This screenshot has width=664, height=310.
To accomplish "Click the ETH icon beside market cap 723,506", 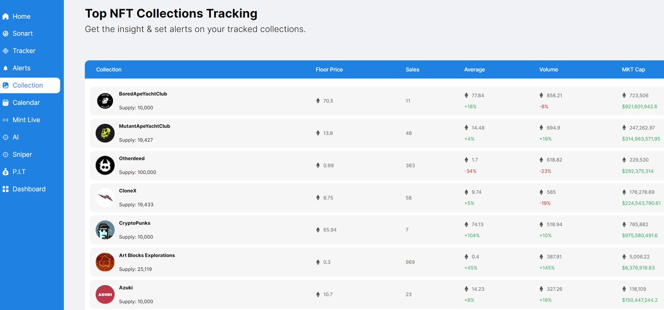I will [624, 95].
